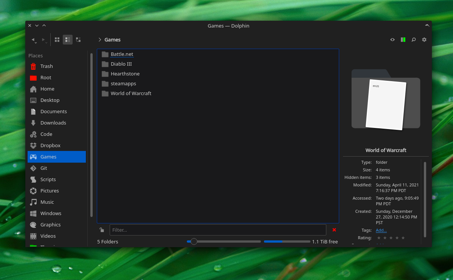The height and width of the screenshot is (280, 453).
Task: Maximize the Dolphin window
Action: pos(44,25)
